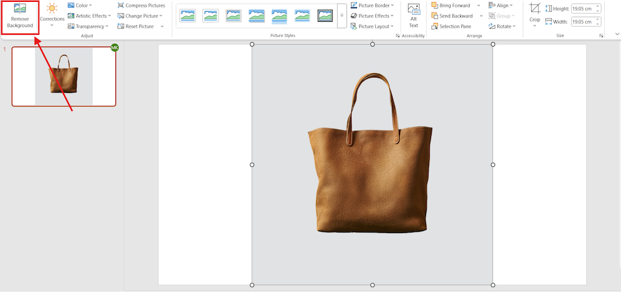Click Compress Pictures
This screenshot has width=621, height=292.
(142, 6)
